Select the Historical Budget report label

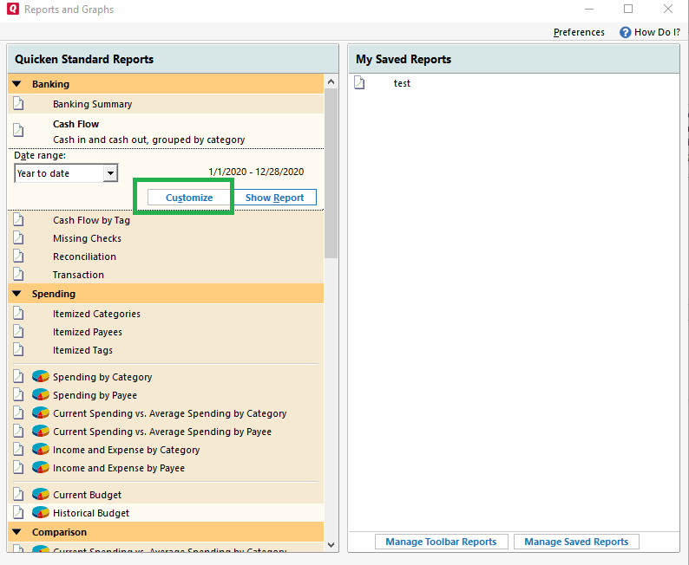pos(91,513)
